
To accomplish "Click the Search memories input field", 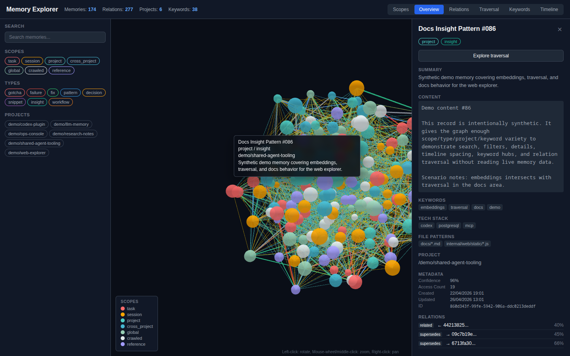I will (55, 37).
